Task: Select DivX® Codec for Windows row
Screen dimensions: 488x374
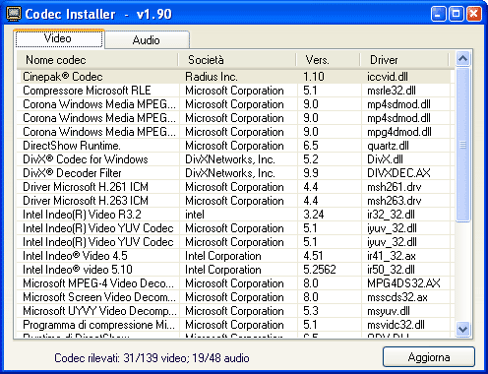Action: point(235,159)
